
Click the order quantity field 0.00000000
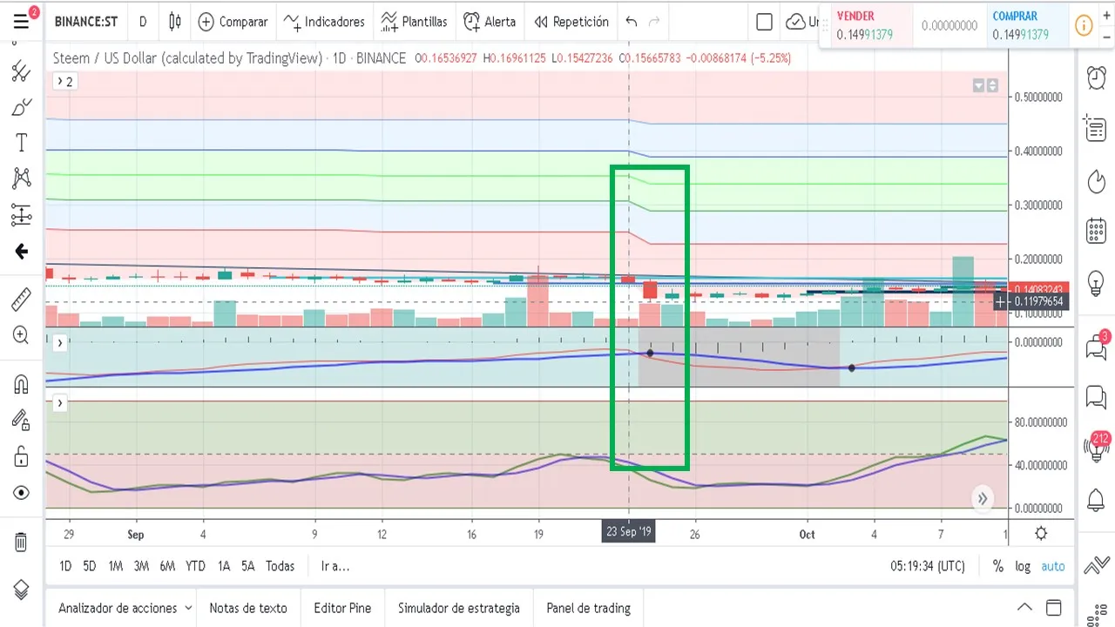[x=949, y=26]
